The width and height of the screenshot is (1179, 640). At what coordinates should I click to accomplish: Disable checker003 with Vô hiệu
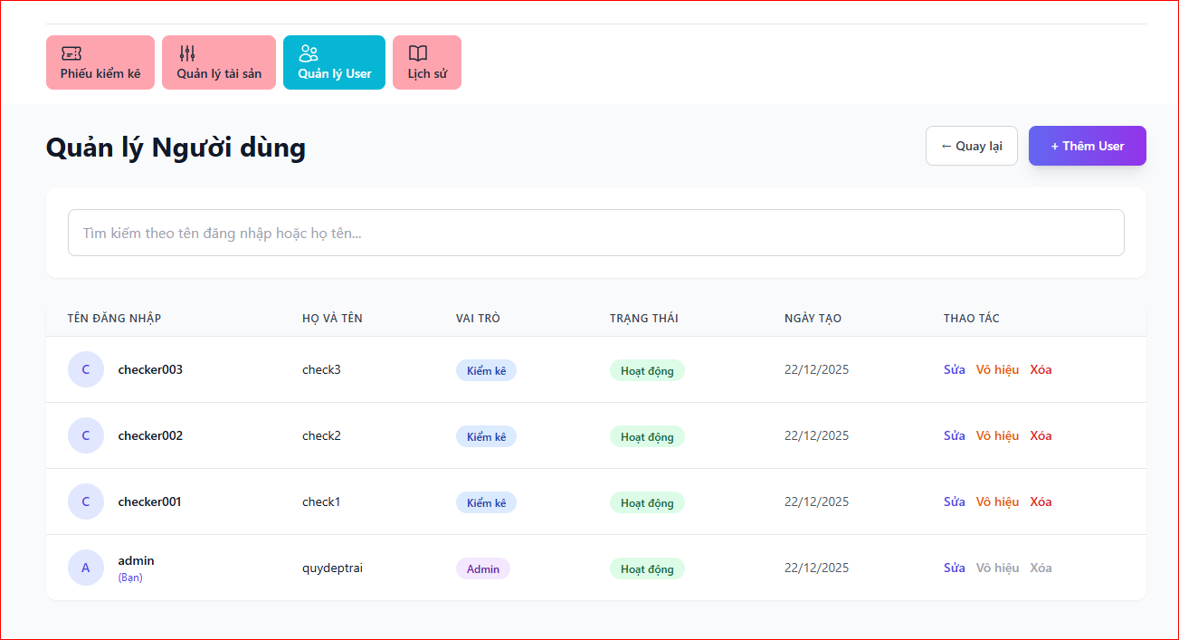997,369
